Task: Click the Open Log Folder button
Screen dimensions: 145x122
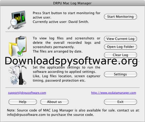Action: (x=120, y=47)
